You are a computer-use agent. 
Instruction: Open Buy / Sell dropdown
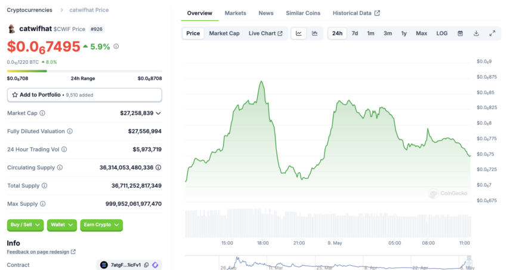tap(25, 225)
